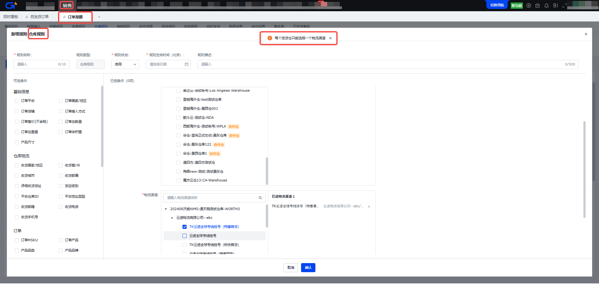599x284 pixels.
Task: Check the 订单店铺 condition
Action: (x=17, y=111)
